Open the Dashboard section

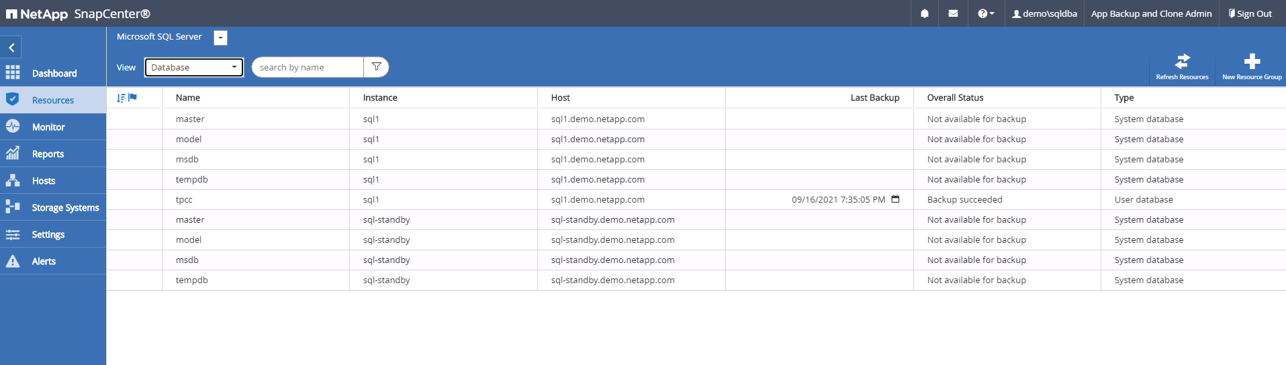[53, 73]
